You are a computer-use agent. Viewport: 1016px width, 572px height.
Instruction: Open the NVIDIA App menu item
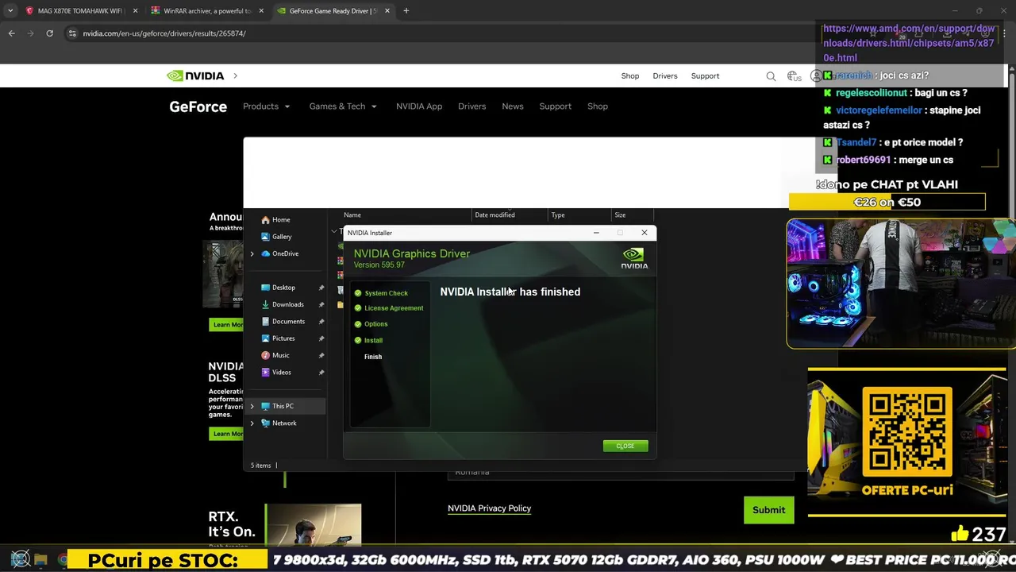coord(419,106)
